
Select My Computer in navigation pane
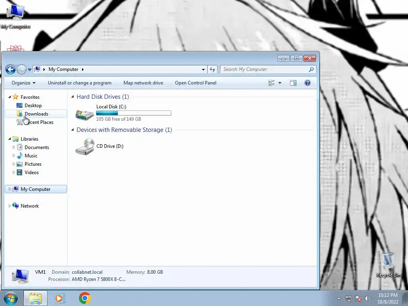click(x=35, y=189)
